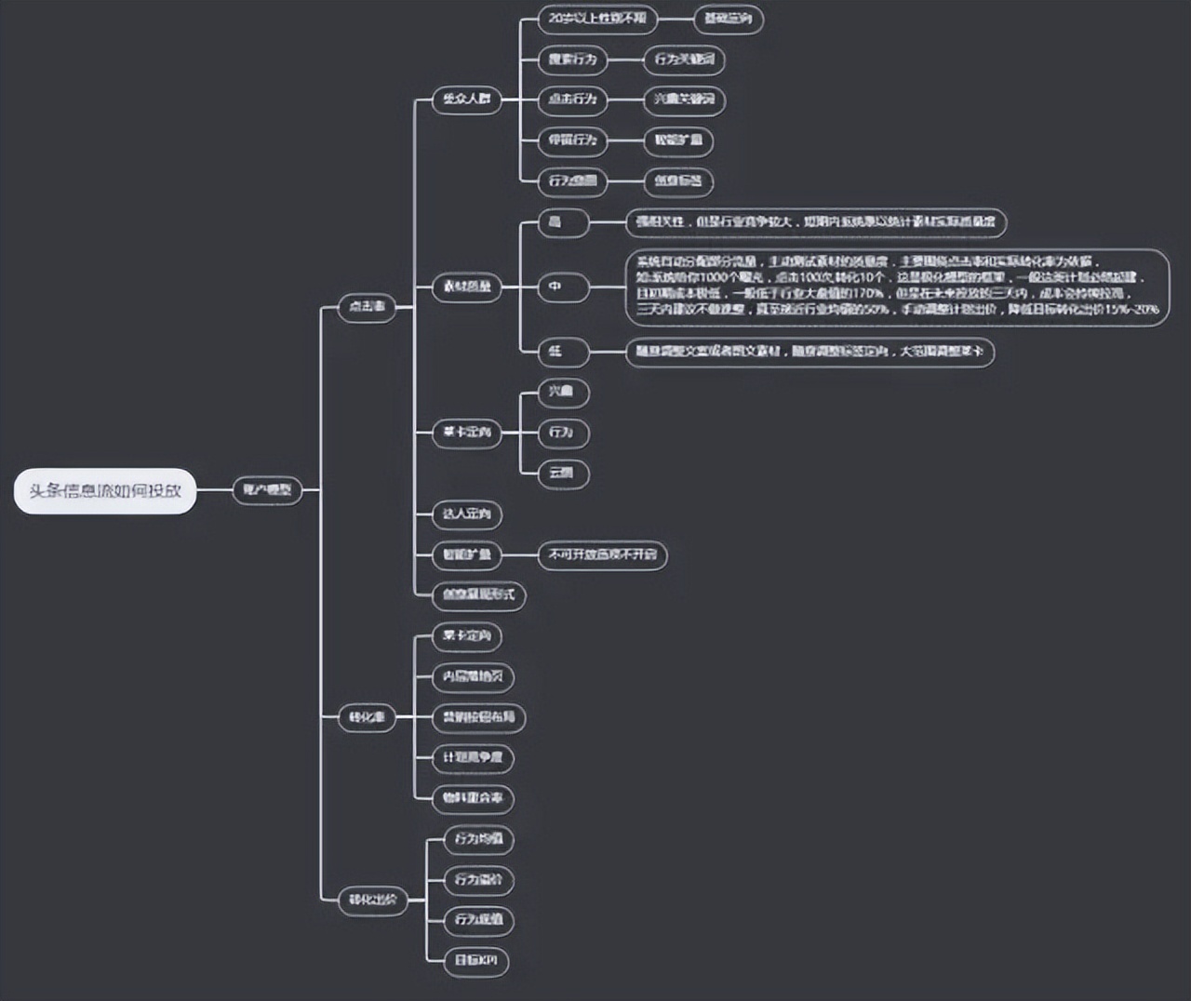Select 莱卡定向 node under 转化率
The height and width of the screenshot is (1001, 1191).
point(467,636)
